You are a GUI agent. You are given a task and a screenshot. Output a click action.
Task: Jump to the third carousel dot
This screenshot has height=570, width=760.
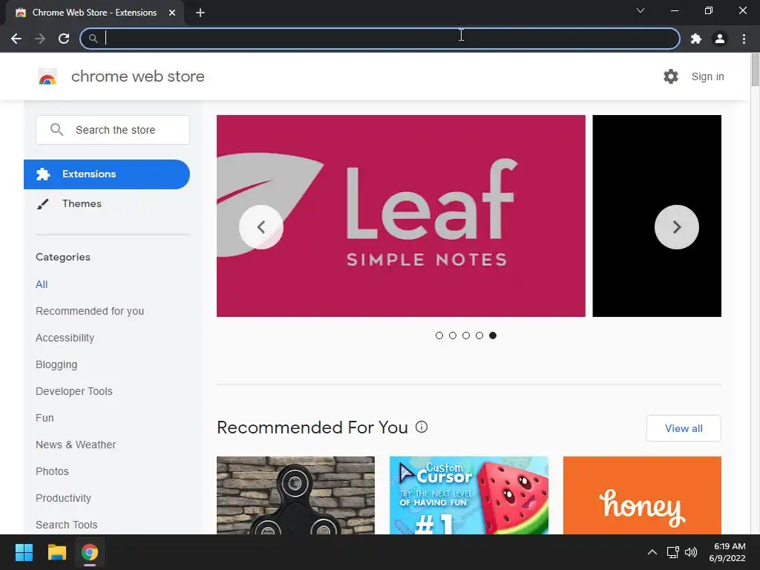466,335
